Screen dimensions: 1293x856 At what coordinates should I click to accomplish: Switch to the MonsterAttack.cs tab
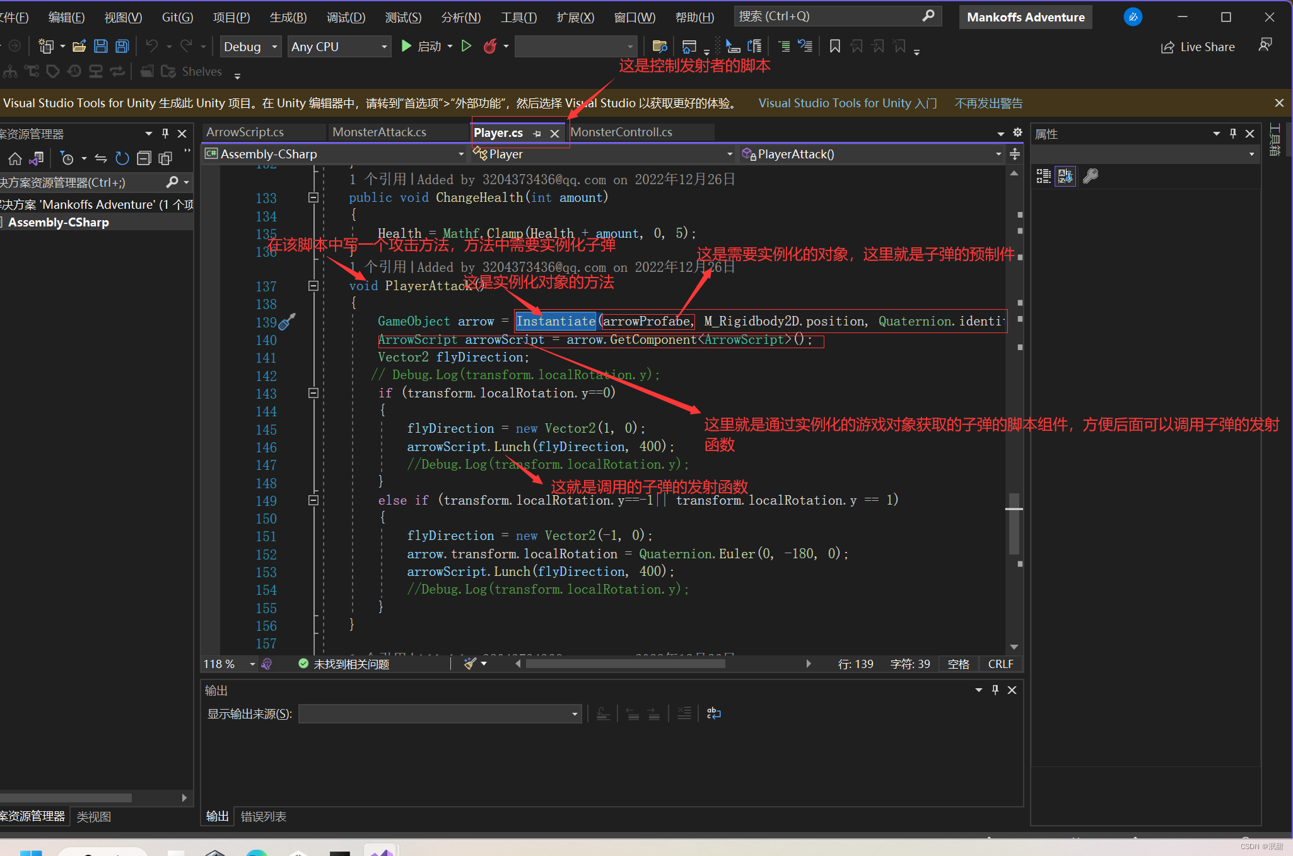379,132
